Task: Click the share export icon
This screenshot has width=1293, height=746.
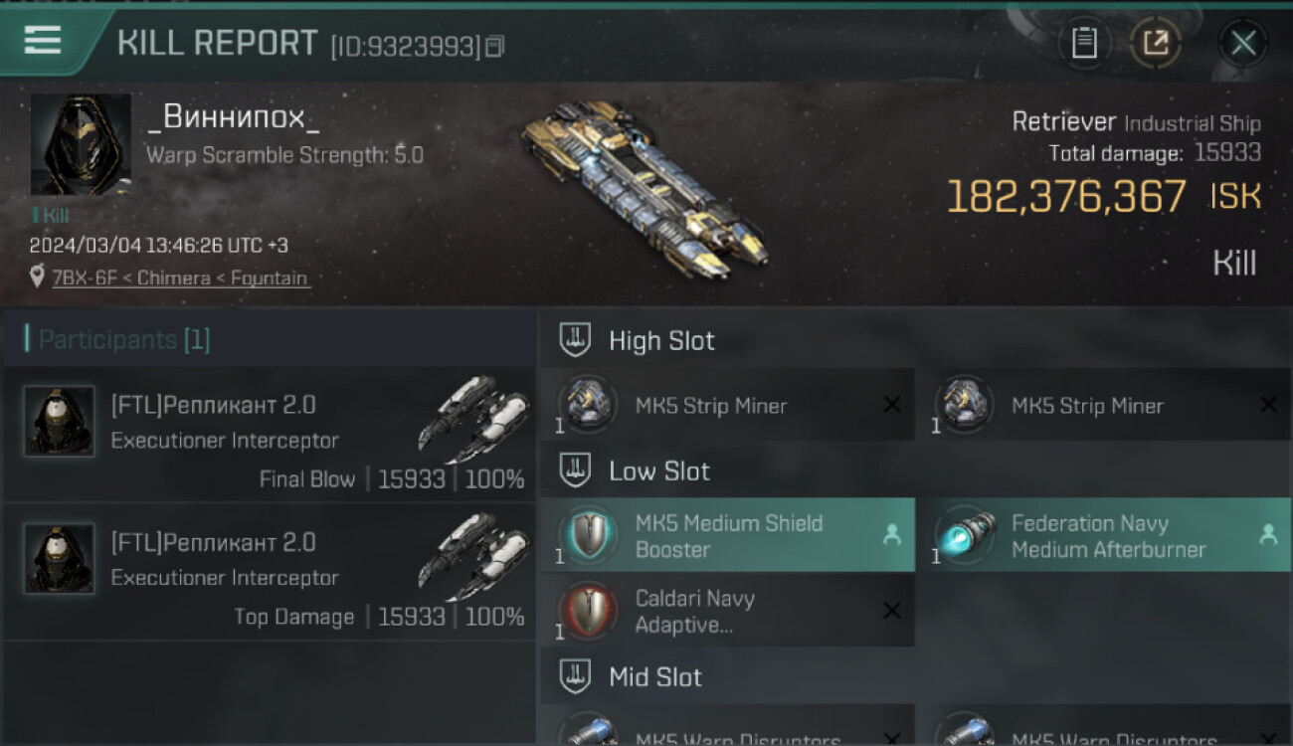Action: pos(1156,43)
